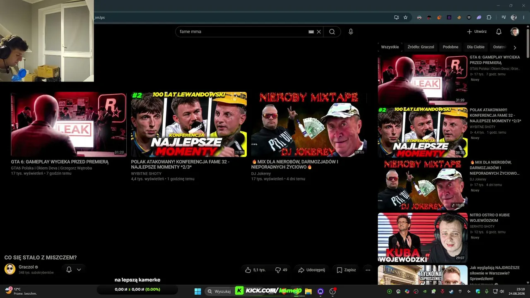Start voice search with microphone icon
Image resolution: width=530 pixels, height=298 pixels.
tap(351, 31)
